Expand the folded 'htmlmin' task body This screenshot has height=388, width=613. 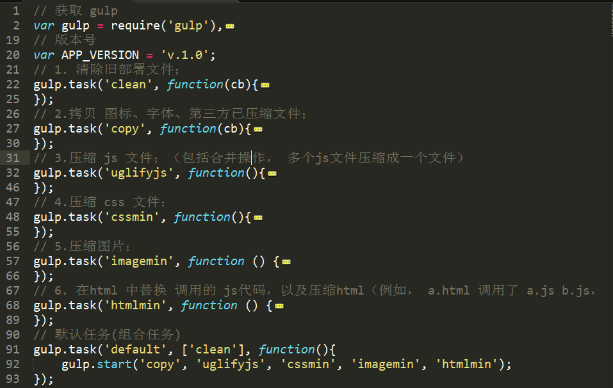point(279,306)
